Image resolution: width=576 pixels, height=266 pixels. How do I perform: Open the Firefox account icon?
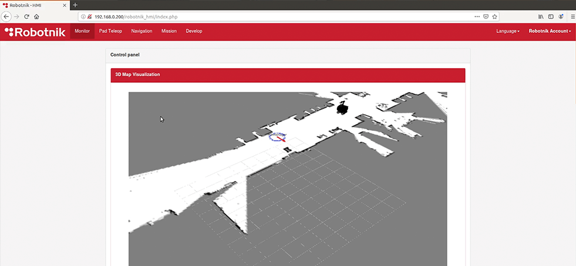tap(561, 16)
